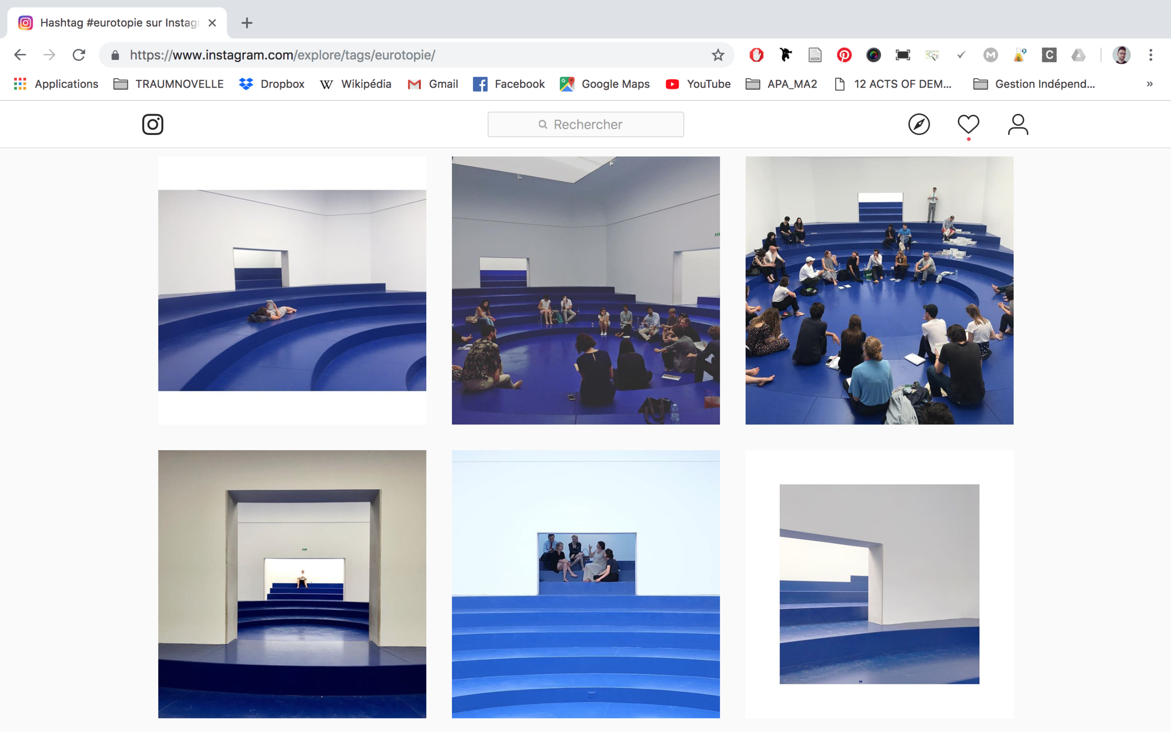Image resolution: width=1171 pixels, height=732 pixels.
Task: Click the Pinterest extension icon
Action: 844,55
